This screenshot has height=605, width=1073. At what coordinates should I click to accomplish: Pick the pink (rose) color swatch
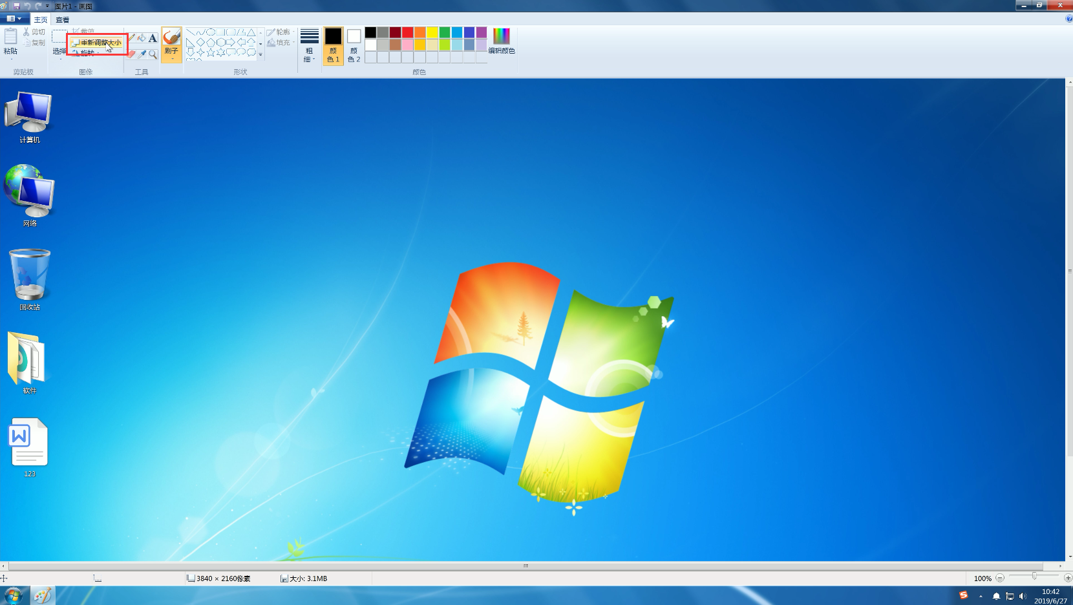407,45
